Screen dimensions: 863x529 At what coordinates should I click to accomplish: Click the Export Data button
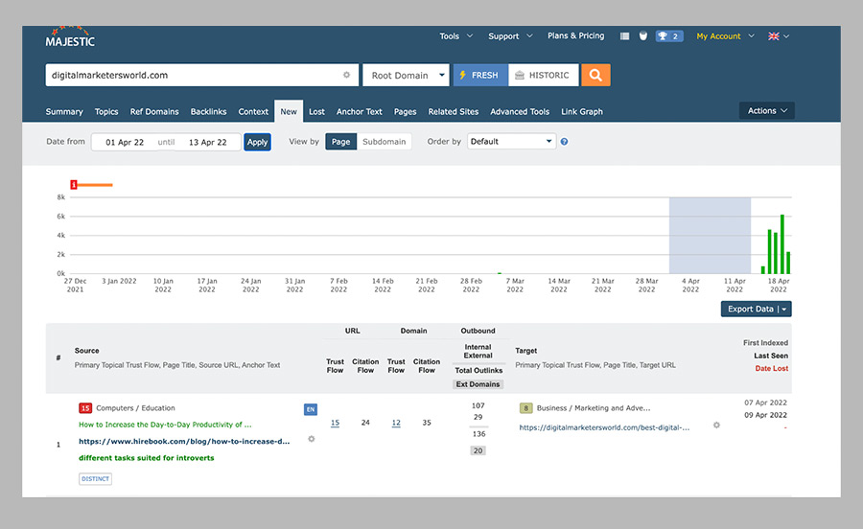coord(750,309)
